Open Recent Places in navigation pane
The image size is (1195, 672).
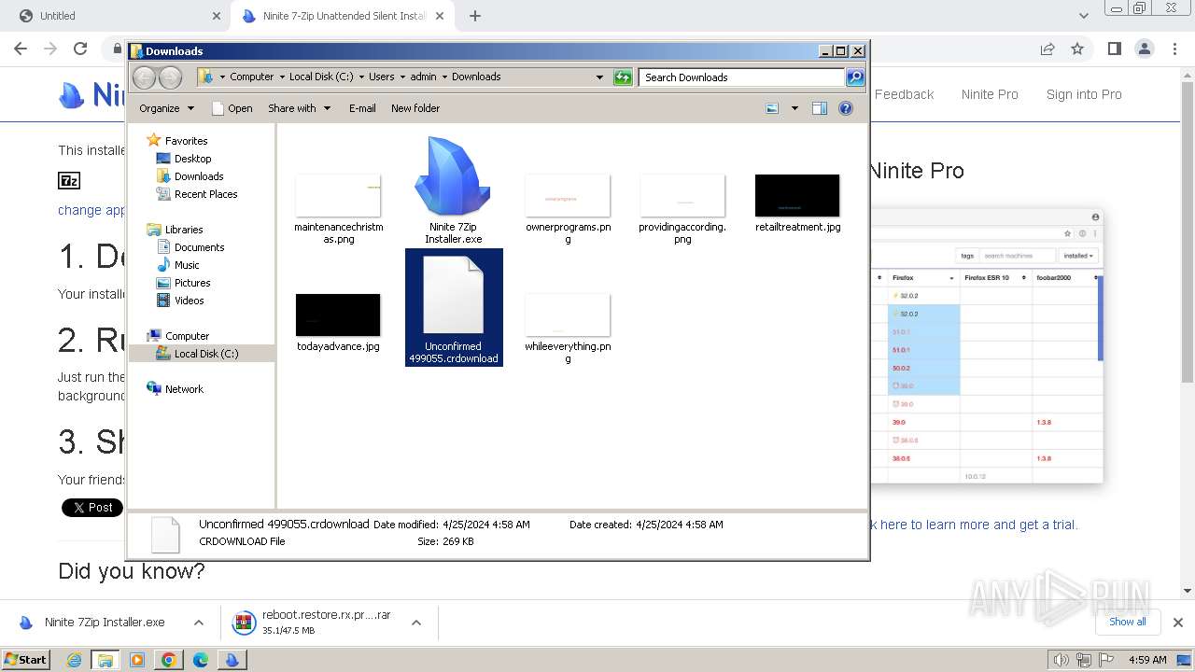click(205, 194)
